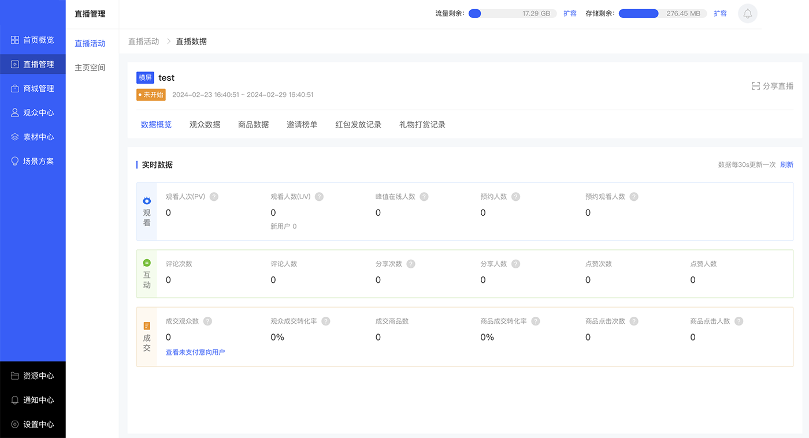Click 直播活动 in the breadcrumb

[x=143, y=42]
